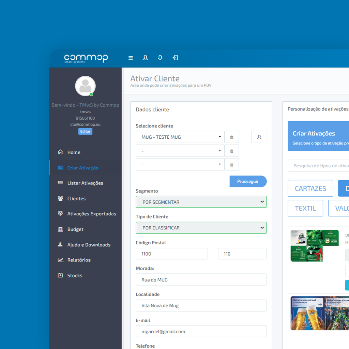
Task: Open the MUG - TESTE MUG client dropdown
Action: click(x=180, y=137)
